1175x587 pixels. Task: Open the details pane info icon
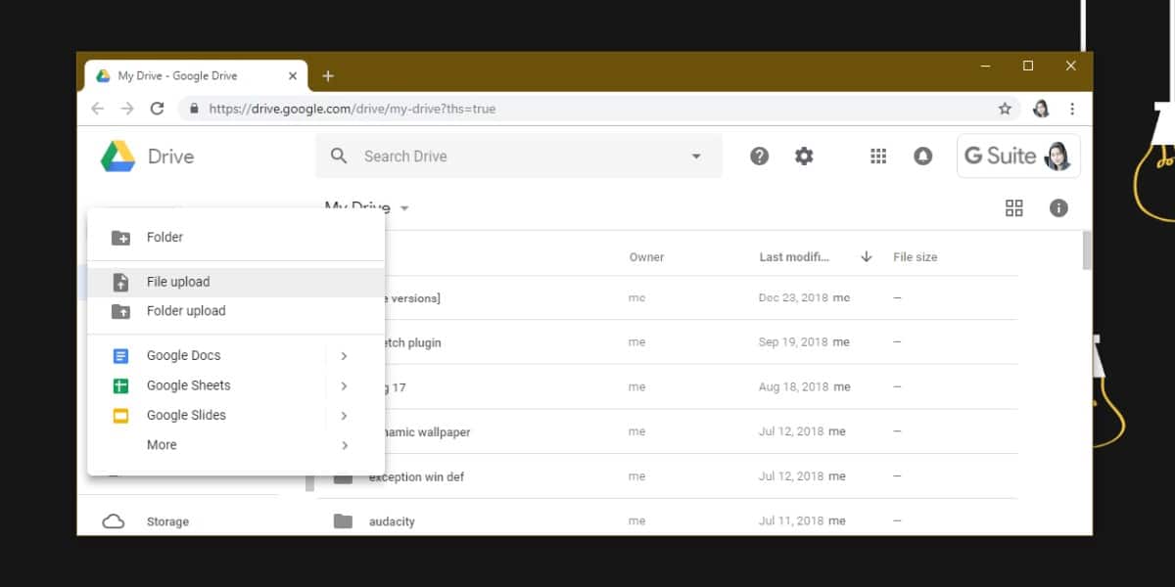tap(1058, 207)
